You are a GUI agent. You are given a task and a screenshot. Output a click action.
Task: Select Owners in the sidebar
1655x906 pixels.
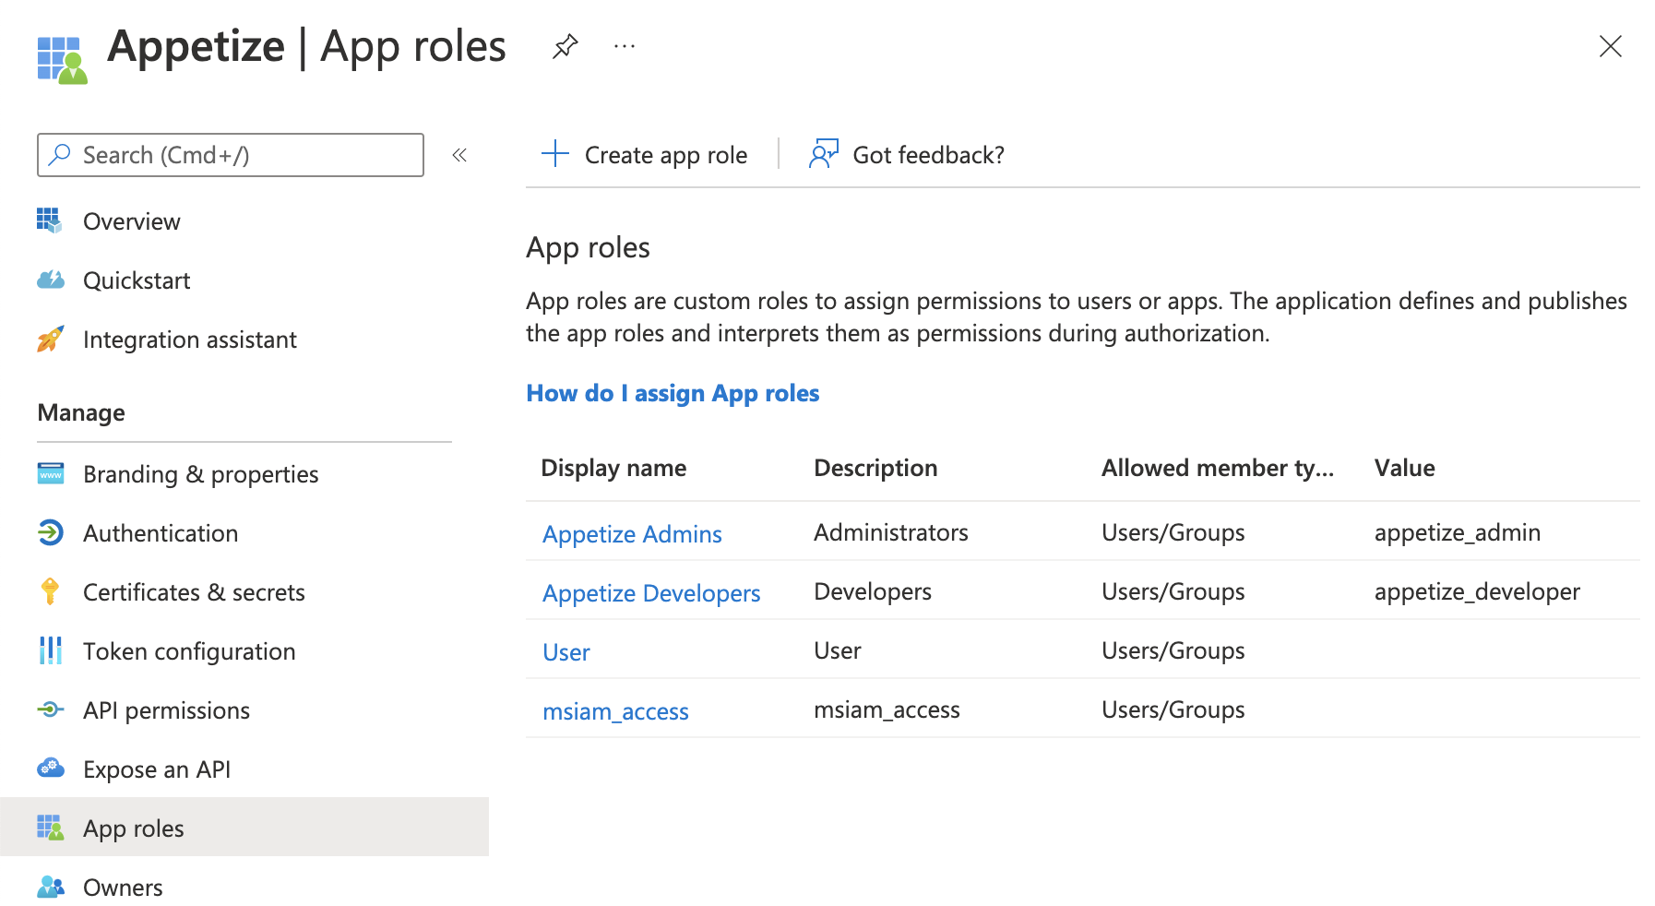coord(123,888)
